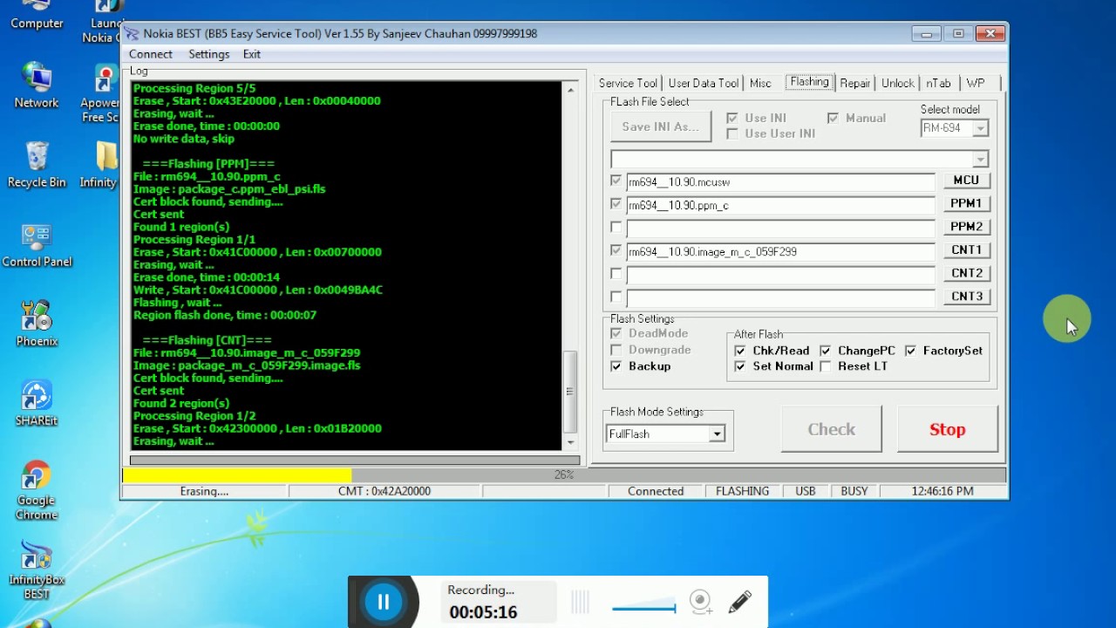Launch InfinityBox BEST desktop shortcut
Screen dimensions: 1116x628
coord(37,570)
